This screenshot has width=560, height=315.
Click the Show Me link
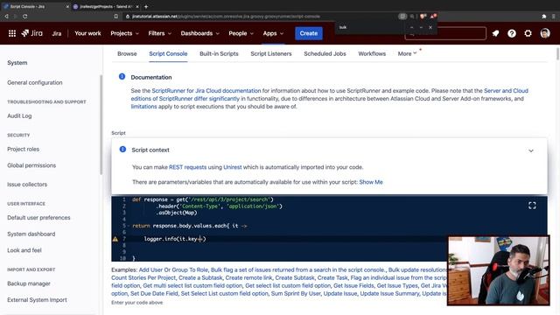371,182
